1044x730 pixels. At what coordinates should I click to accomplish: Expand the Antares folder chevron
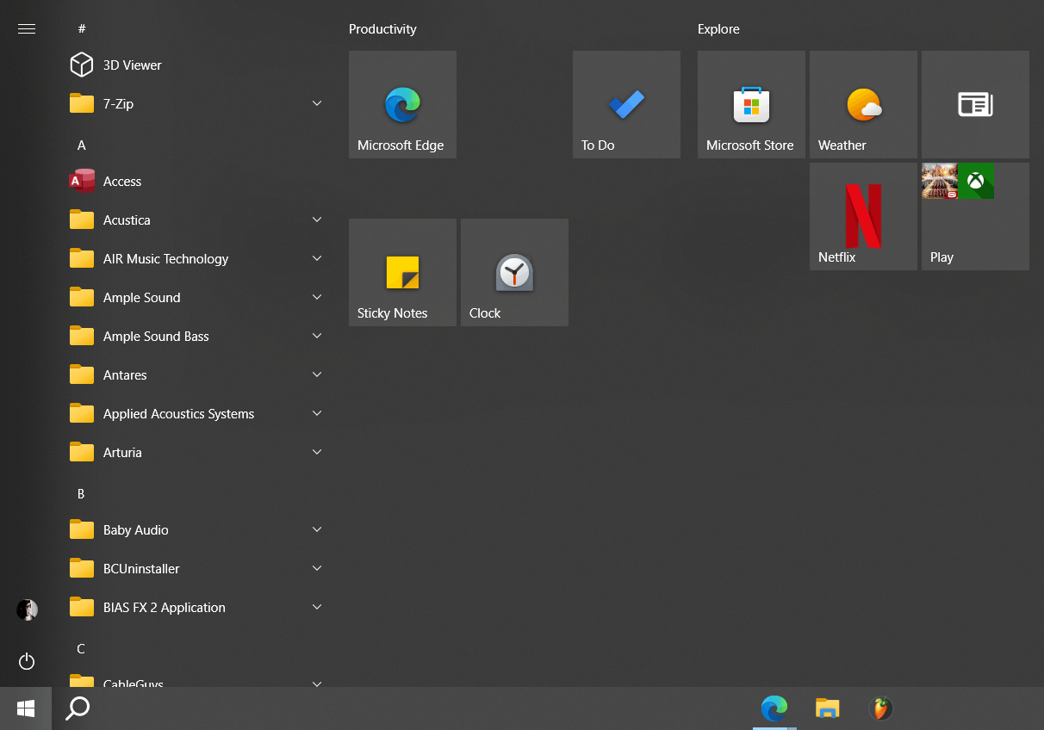tap(317, 374)
